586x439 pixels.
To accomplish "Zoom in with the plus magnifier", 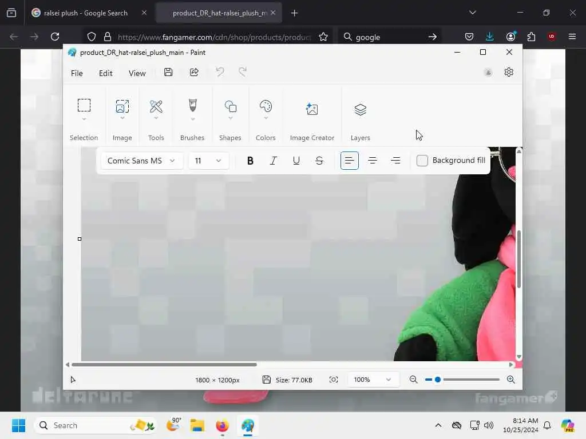I will [511, 380].
